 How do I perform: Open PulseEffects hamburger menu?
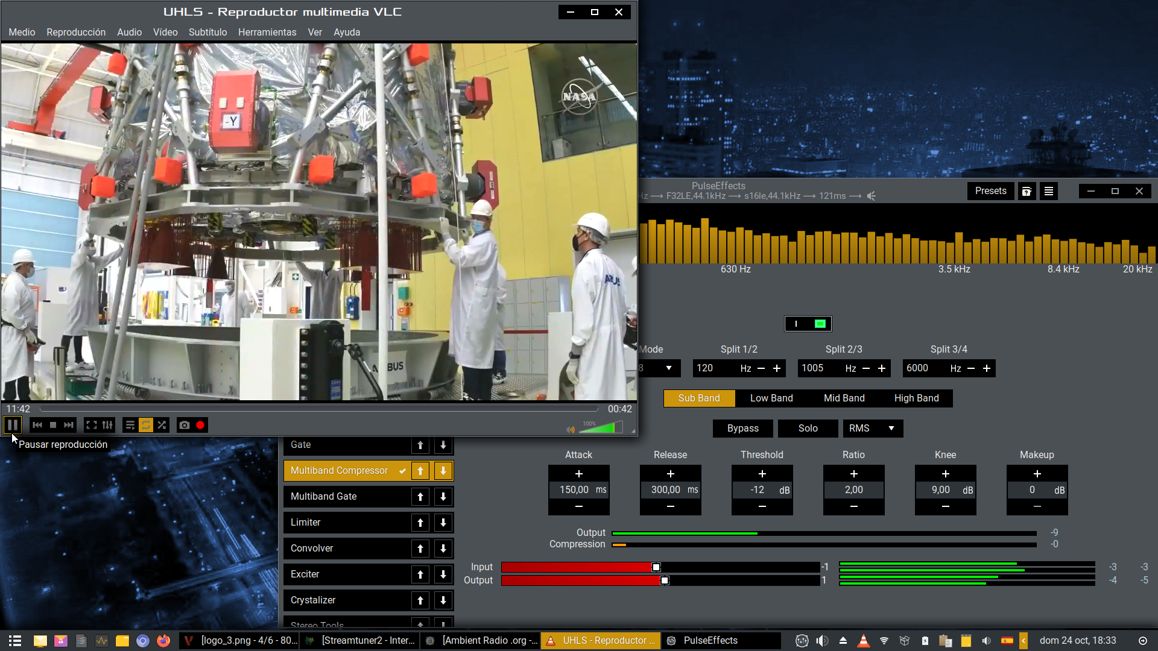tap(1049, 191)
